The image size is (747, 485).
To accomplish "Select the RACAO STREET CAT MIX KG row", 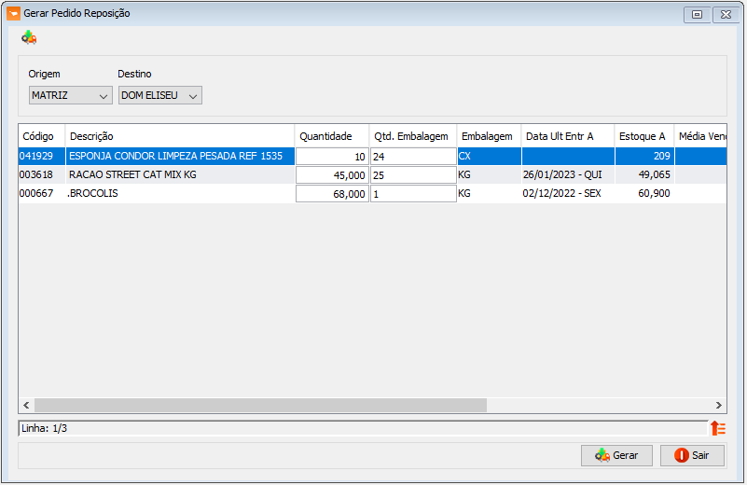I will pyautogui.click(x=372, y=174).
